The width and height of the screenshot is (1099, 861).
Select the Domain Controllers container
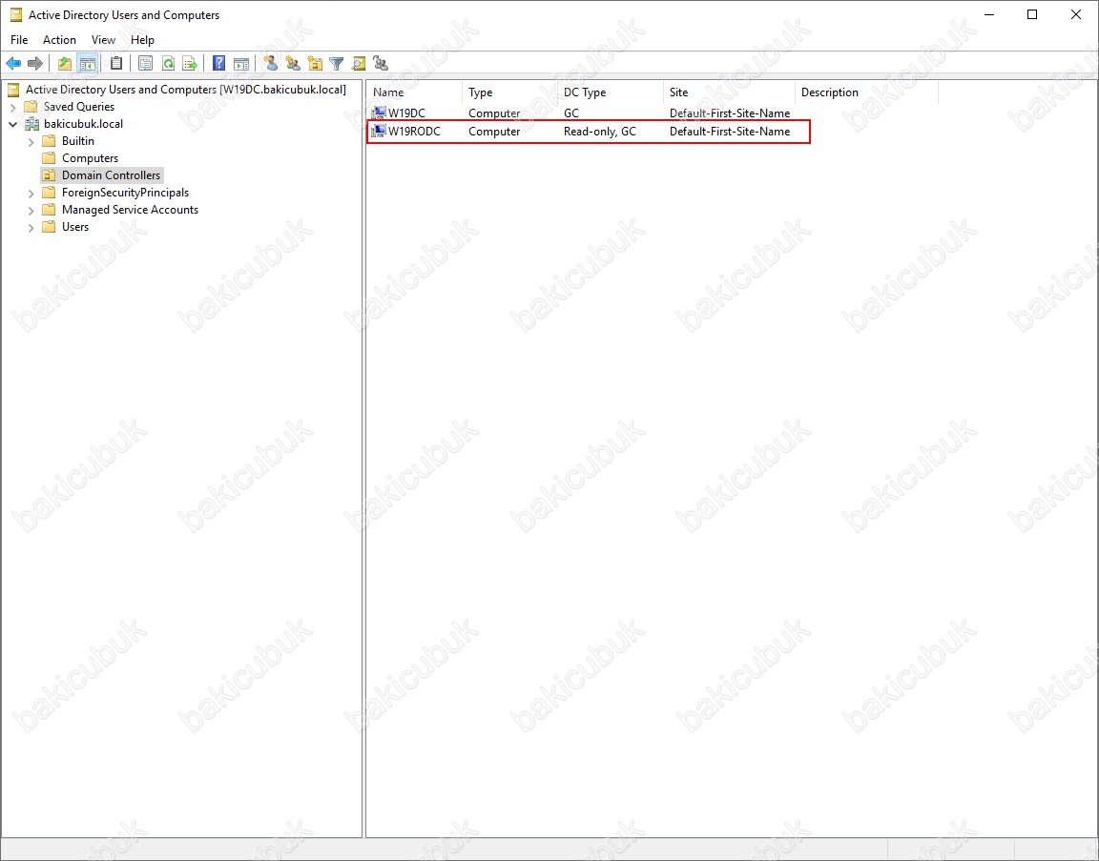tap(111, 175)
